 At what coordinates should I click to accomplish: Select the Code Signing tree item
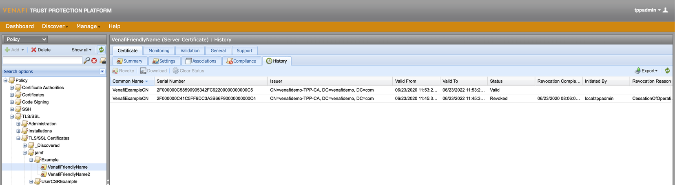click(x=35, y=102)
